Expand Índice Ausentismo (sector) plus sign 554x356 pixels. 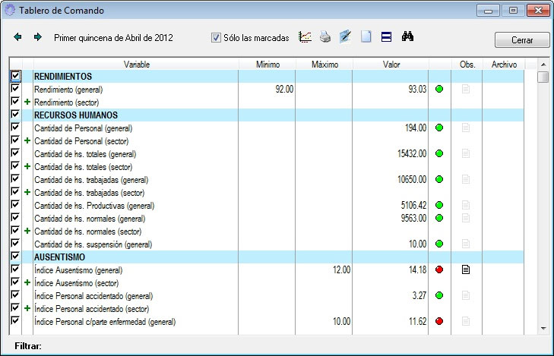(27, 282)
